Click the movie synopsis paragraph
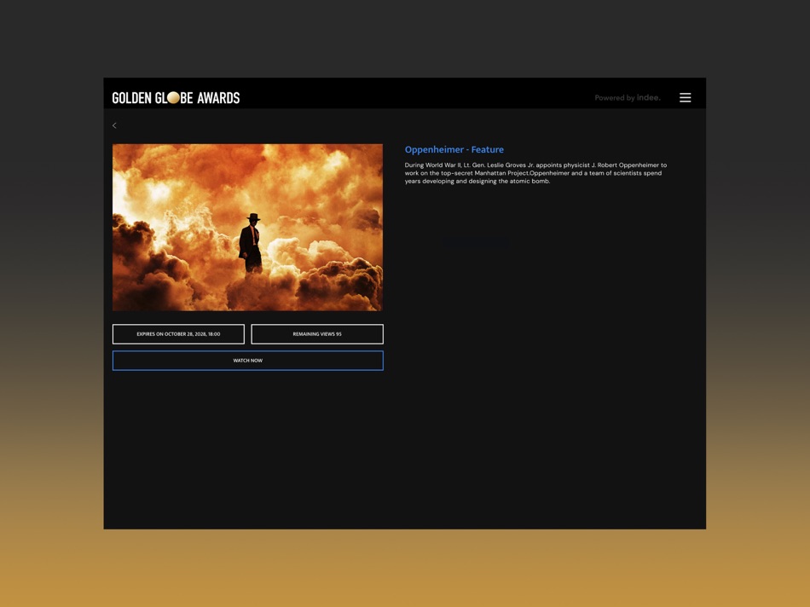810x607 pixels. pyautogui.click(x=535, y=172)
